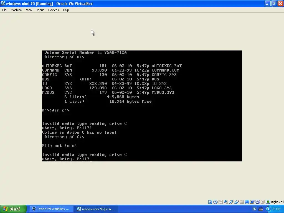The image size is (284, 213).
Task: Click the optical CD drive status icon
Action: (x=215, y=202)
